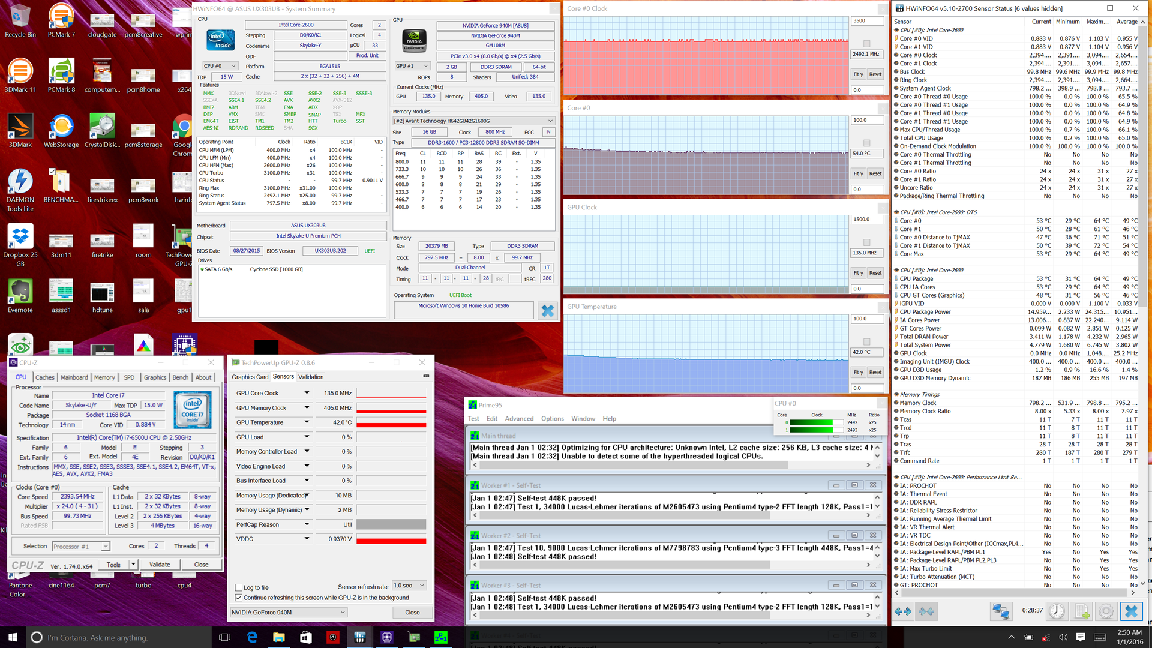Screen dimensions: 1152x648
Task: Open the Action Center notification icon
Action: pos(1081,637)
